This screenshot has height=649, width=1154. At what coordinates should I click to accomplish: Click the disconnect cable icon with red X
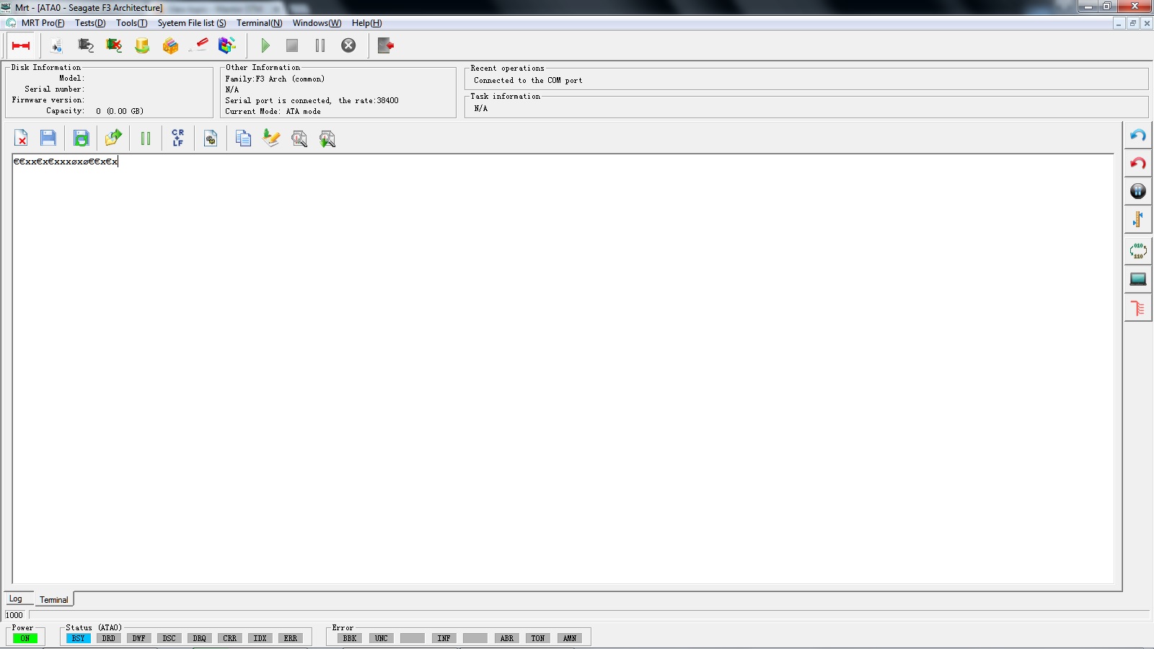point(114,45)
